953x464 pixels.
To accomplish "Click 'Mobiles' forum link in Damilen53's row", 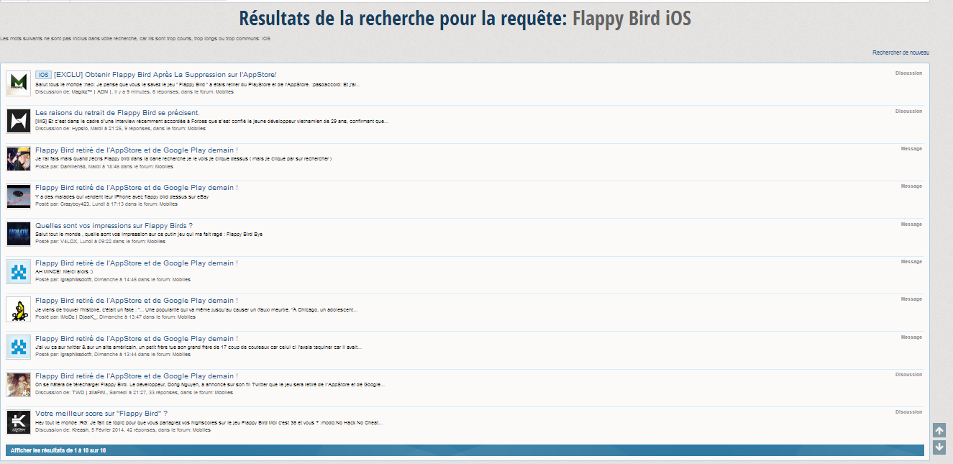I will tap(164, 166).
